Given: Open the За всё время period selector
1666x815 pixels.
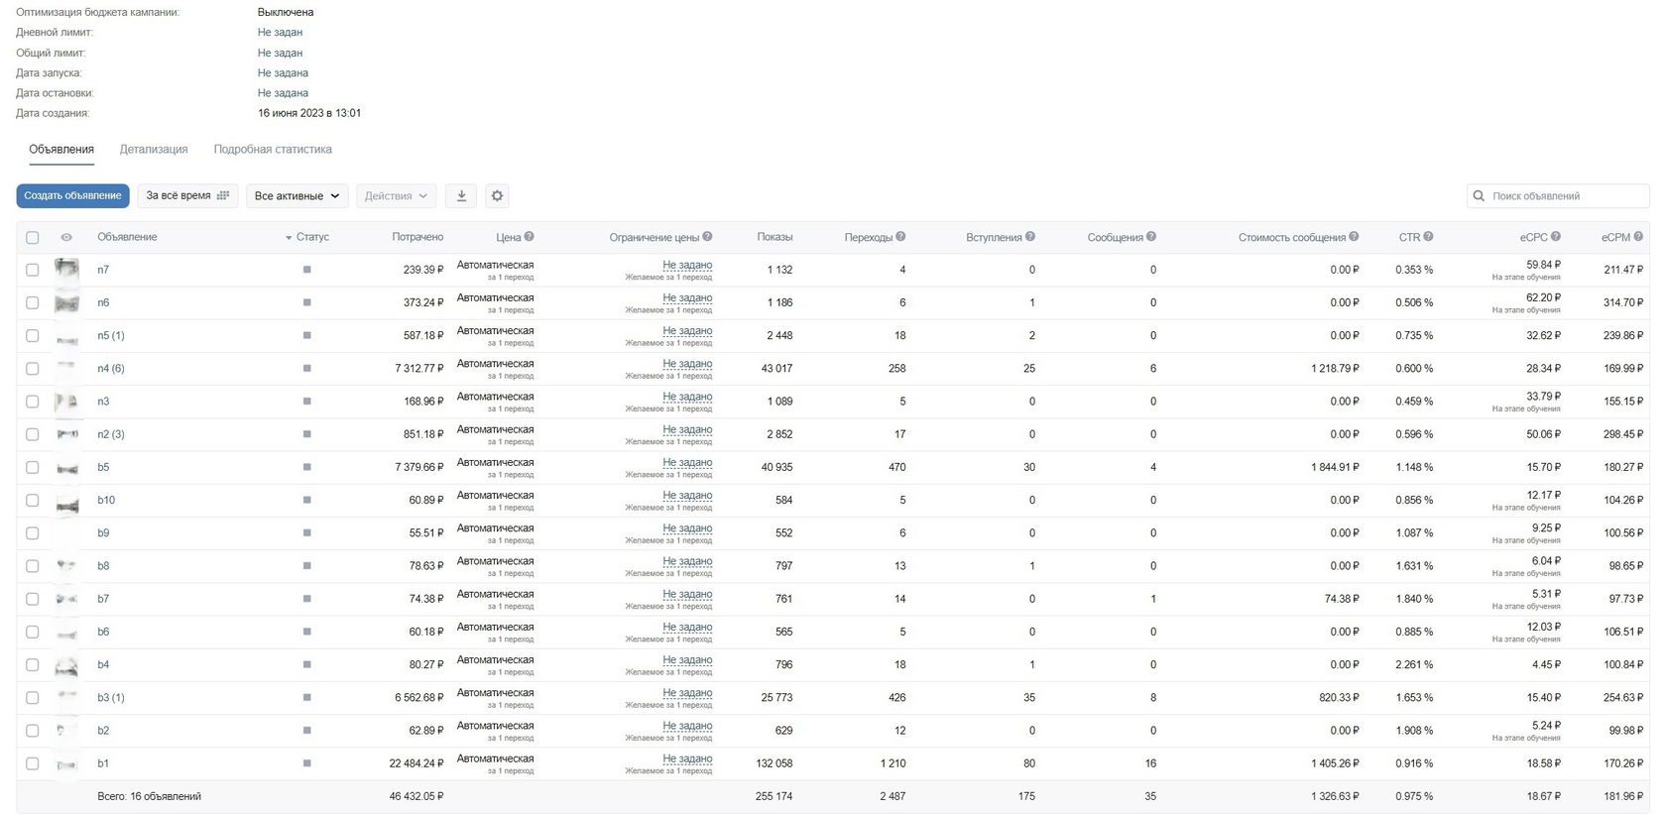Looking at the screenshot, I should [187, 196].
